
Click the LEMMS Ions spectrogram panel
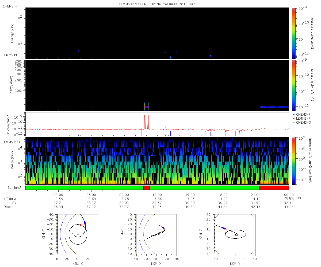pyautogui.click(x=157, y=161)
